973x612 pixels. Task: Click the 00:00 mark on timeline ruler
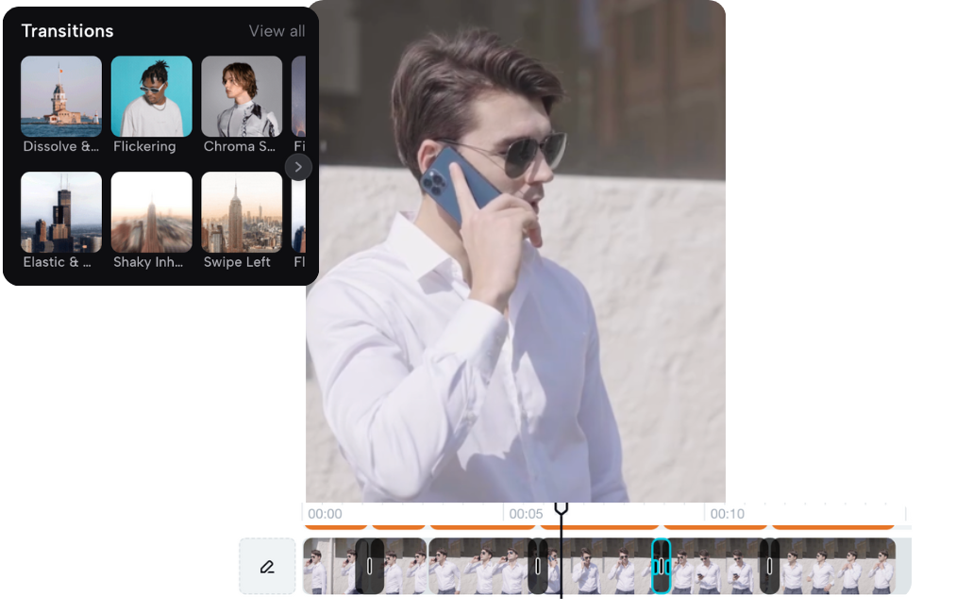click(x=325, y=514)
